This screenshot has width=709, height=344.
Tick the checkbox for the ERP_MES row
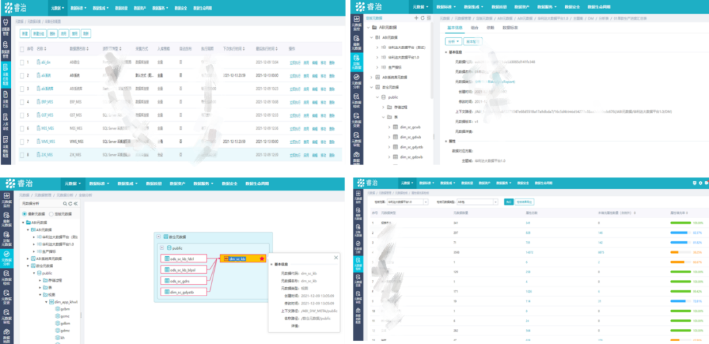click(21, 102)
